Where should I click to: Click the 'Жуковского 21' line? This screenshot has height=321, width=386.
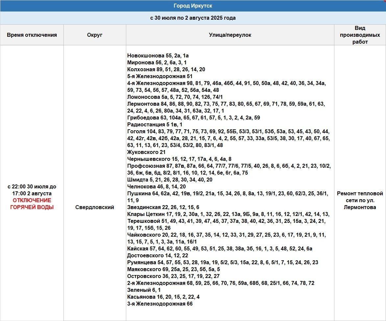146,152
